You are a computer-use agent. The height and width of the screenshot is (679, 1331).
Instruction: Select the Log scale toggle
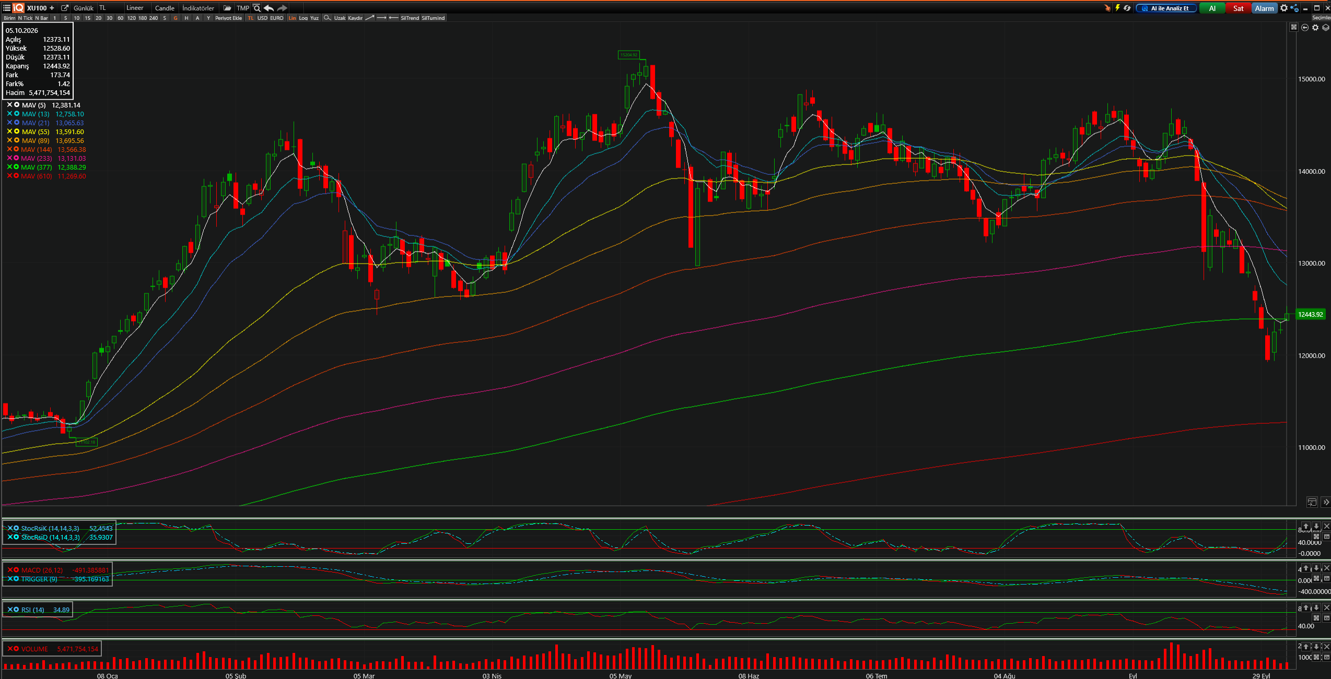pyautogui.click(x=303, y=18)
